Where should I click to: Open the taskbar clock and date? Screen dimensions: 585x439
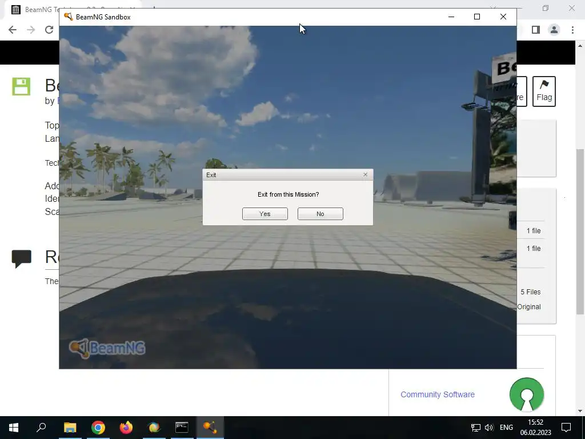[535, 428]
